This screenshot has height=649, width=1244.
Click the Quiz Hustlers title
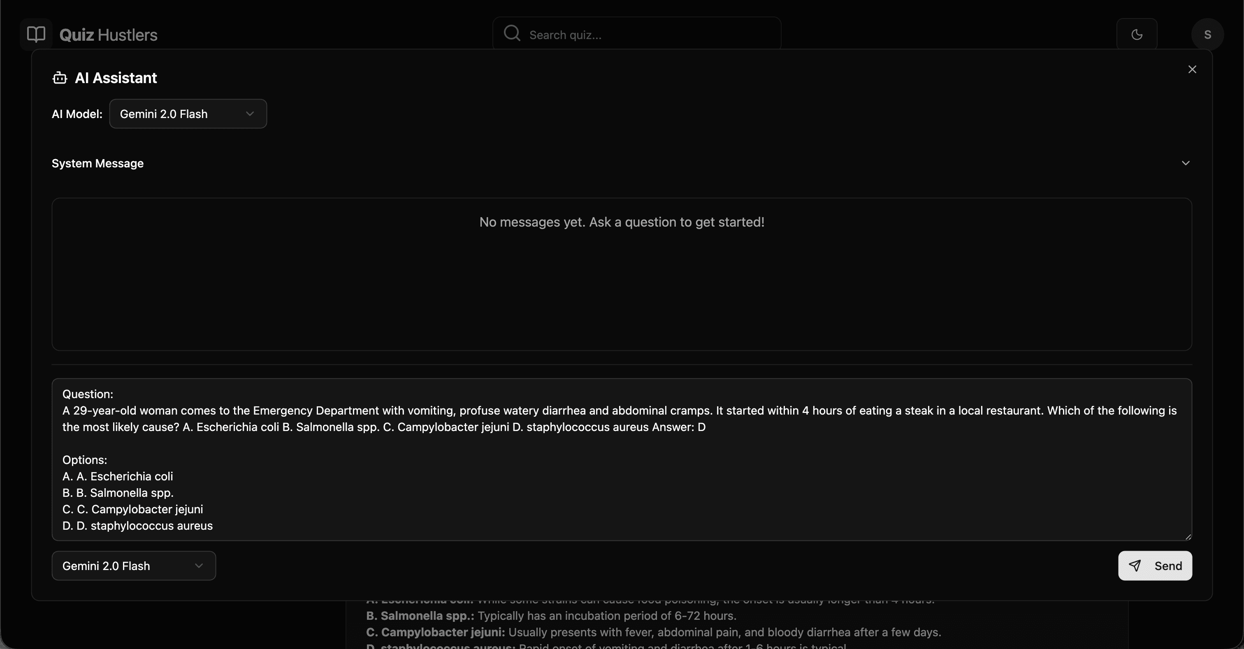point(108,34)
